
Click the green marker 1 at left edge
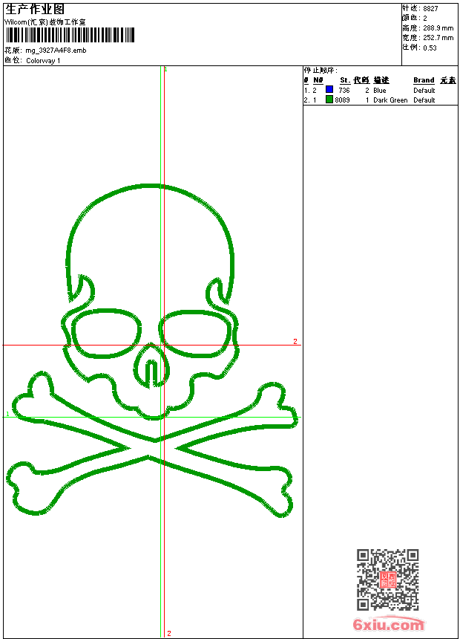pos(7,414)
